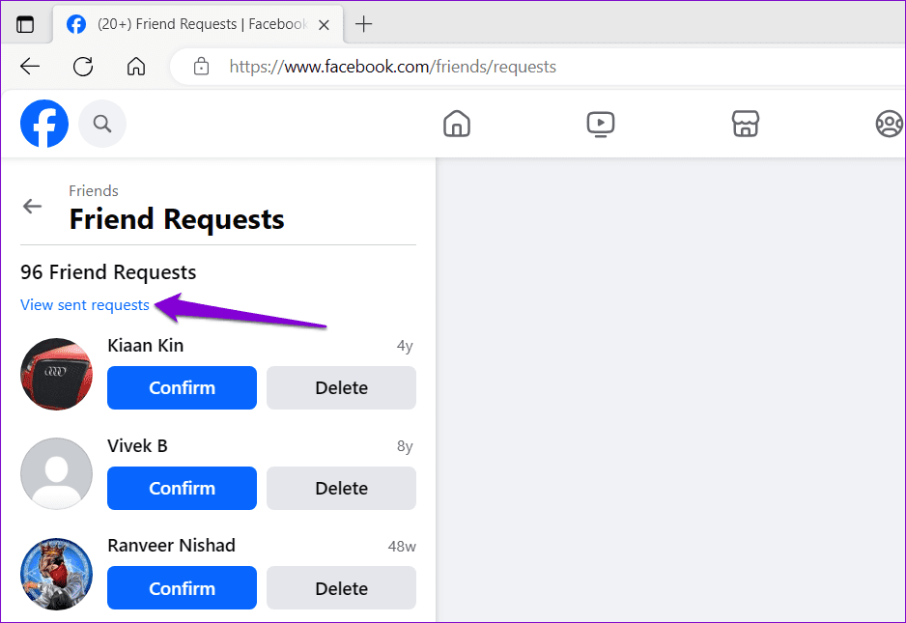Click the browser refresh icon
This screenshot has height=623, width=906.
[x=83, y=67]
